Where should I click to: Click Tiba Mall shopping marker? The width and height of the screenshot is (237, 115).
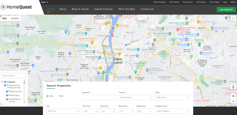(x=187, y=39)
